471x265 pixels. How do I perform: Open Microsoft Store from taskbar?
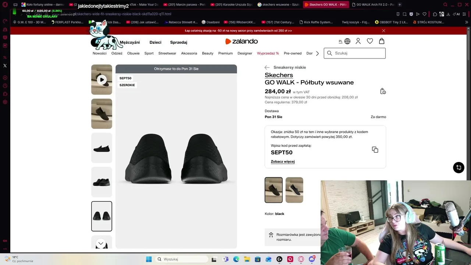pos(258,259)
